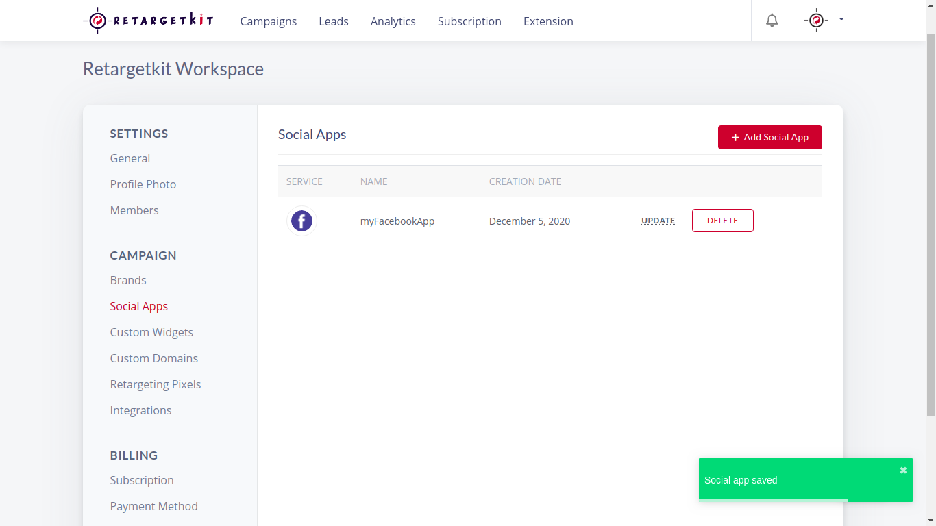The height and width of the screenshot is (526, 936).
Task: Open Campaigns in the top navigation
Action: (269, 21)
